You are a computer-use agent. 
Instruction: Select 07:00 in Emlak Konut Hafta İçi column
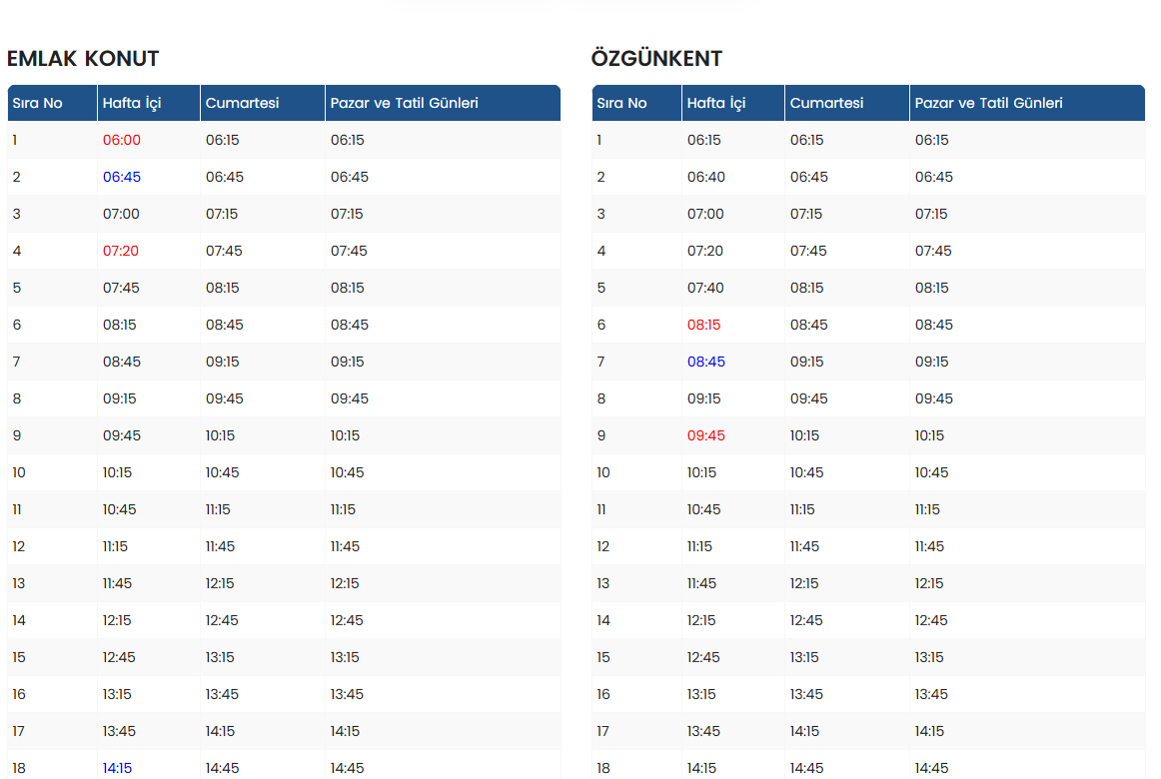coord(121,214)
